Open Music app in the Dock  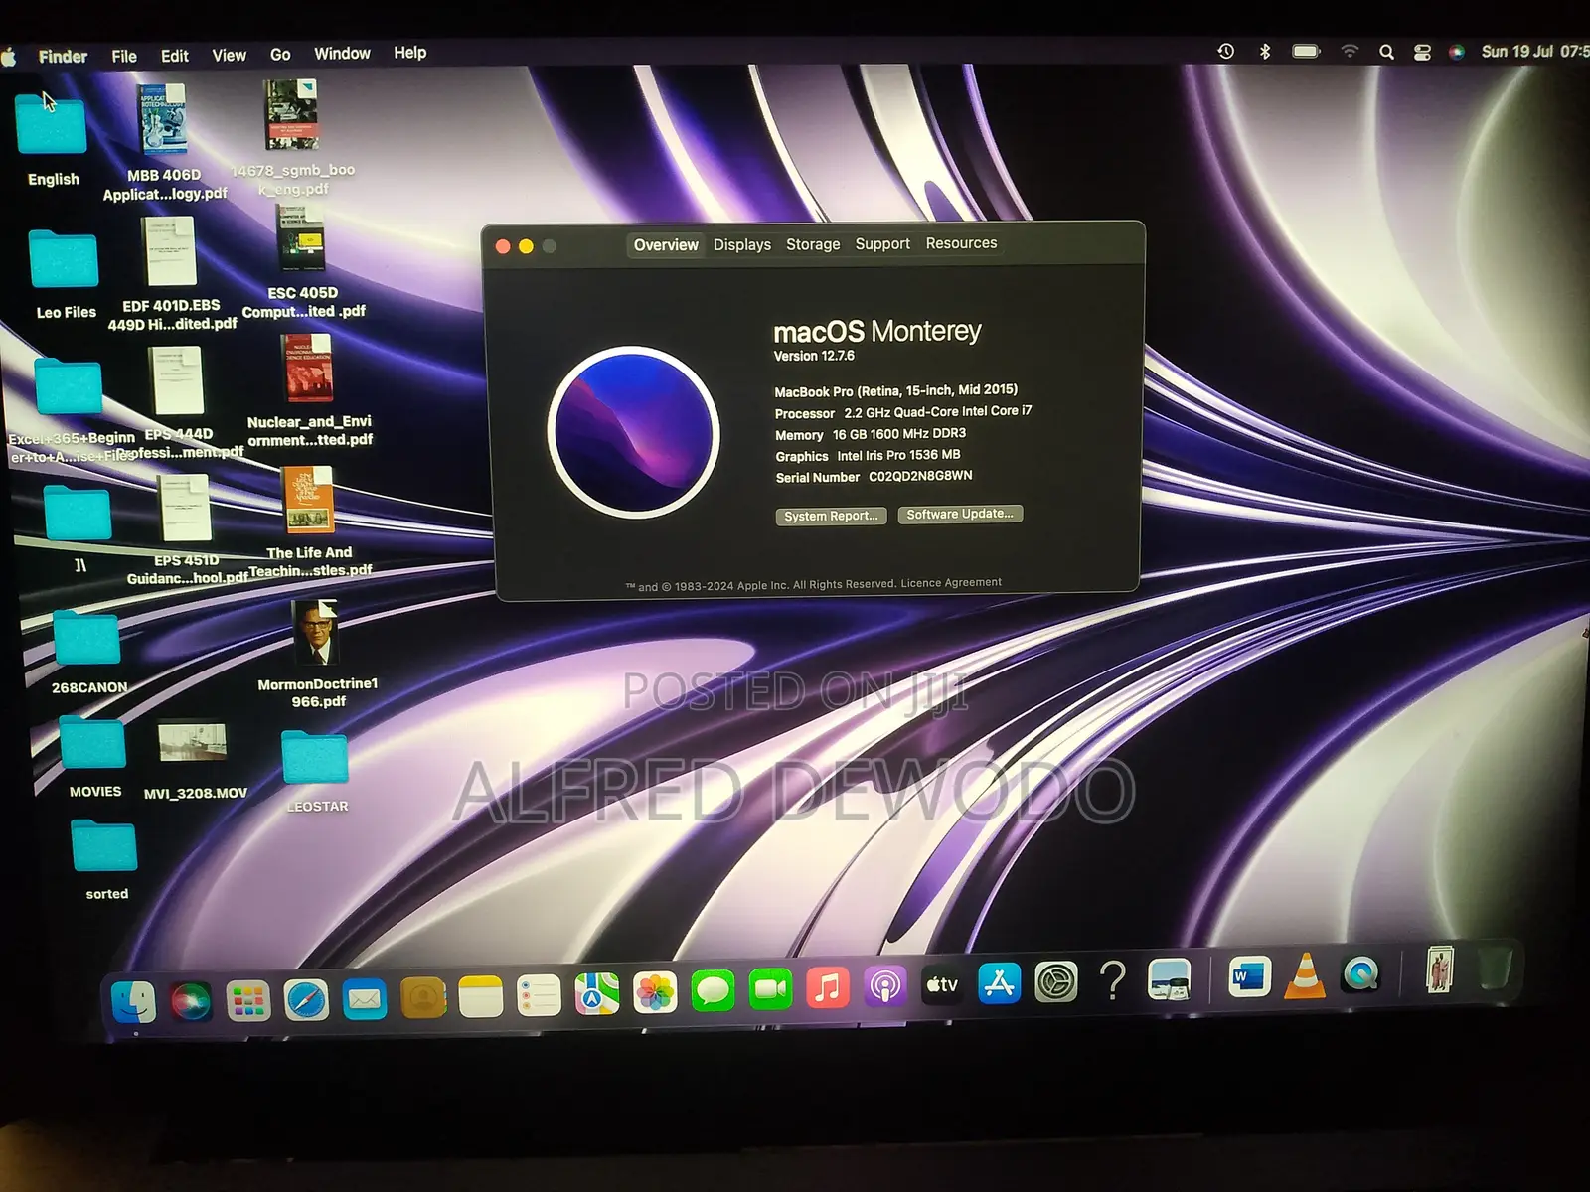tap(828, 987)
